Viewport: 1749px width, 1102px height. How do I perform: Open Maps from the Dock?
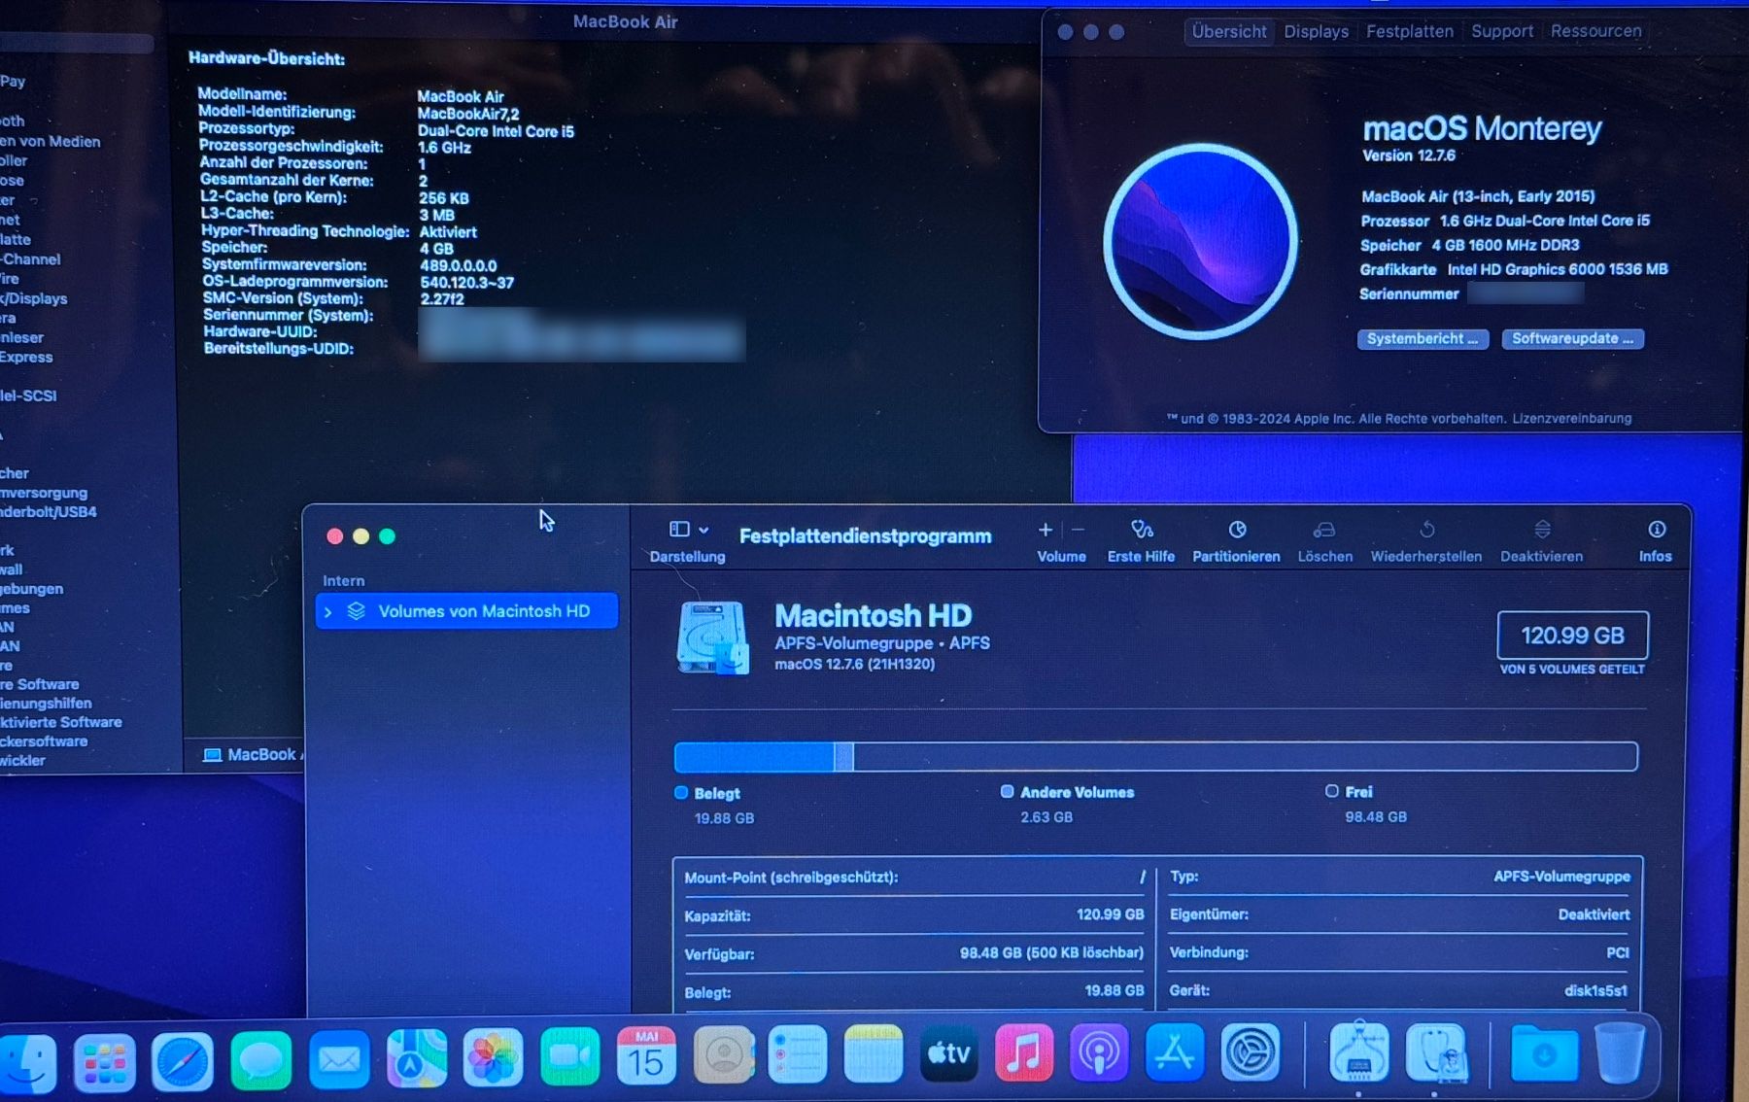[416, 1058]
